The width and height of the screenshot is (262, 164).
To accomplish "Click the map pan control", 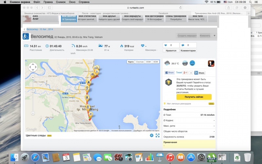I will point(33,67).
